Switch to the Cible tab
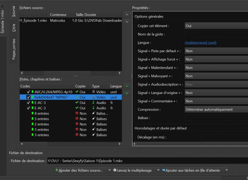 pyautogui.click(x=14, y=28)
